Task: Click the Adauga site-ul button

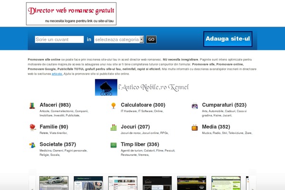Action: click(228, 39)
